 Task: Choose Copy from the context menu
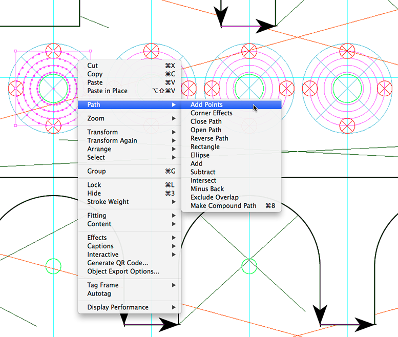tap(130, 74)
